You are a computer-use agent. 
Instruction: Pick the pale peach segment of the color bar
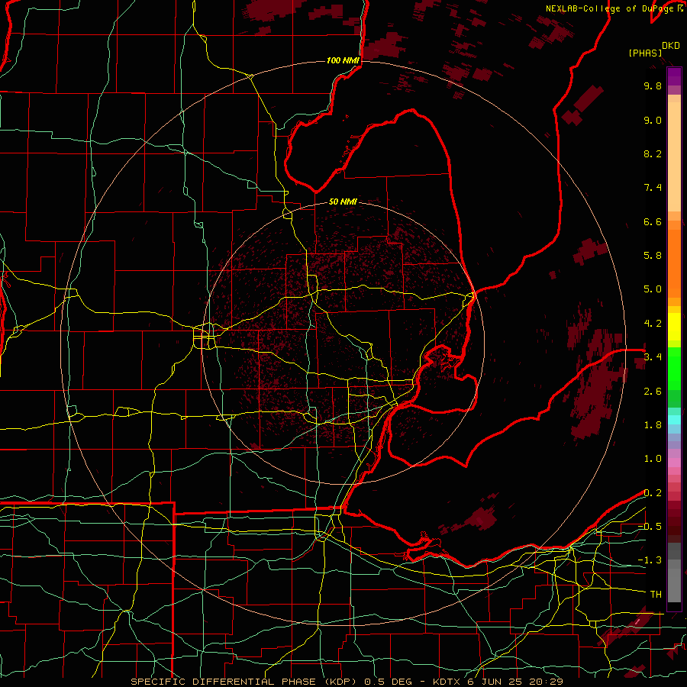click(x=674, y=156)
